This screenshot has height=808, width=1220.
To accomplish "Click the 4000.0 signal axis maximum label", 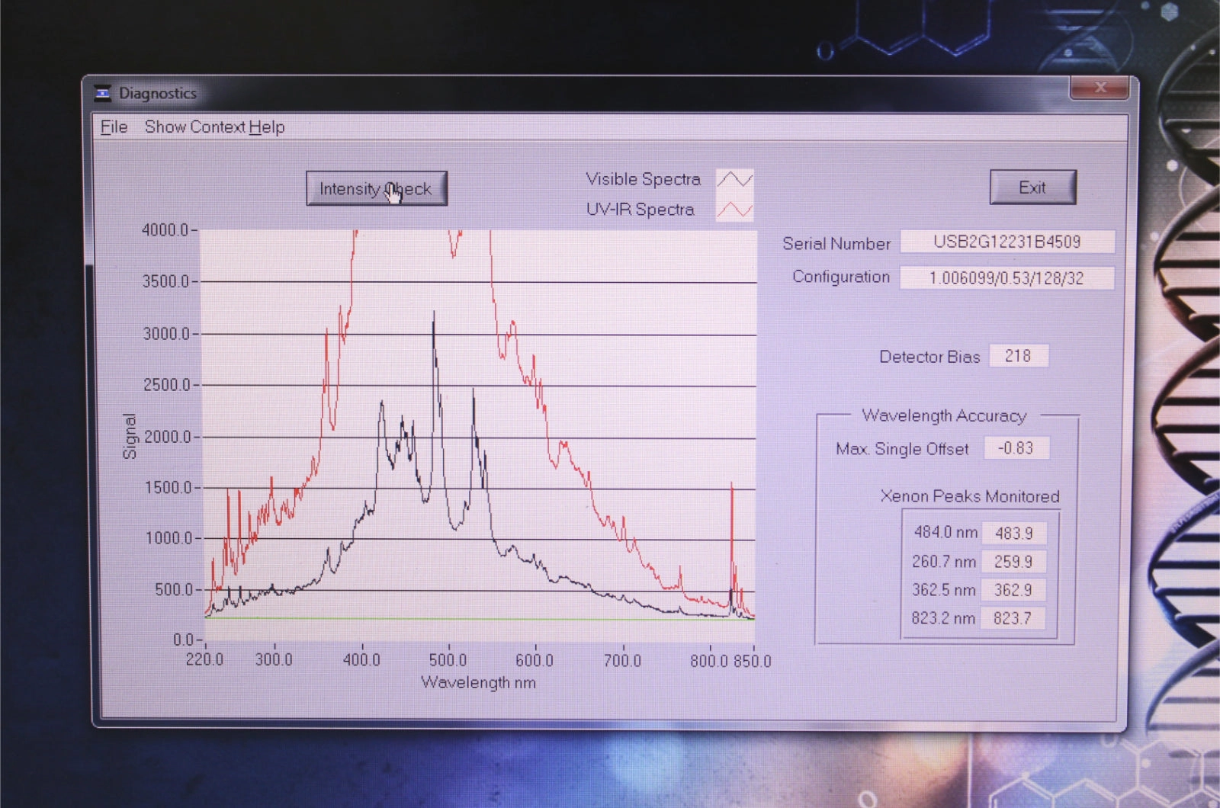I will click(x=165, y=230).
